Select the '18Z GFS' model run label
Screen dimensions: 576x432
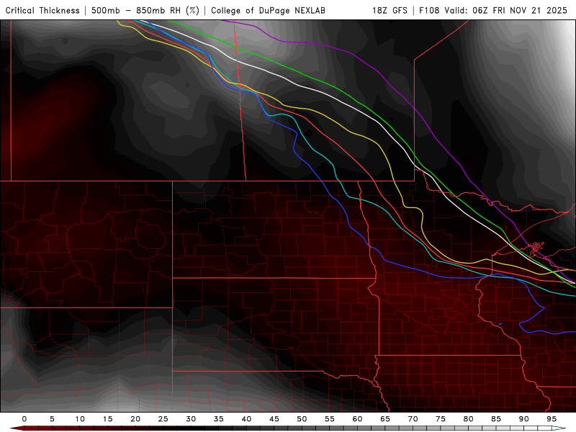[x=390, y=10]
